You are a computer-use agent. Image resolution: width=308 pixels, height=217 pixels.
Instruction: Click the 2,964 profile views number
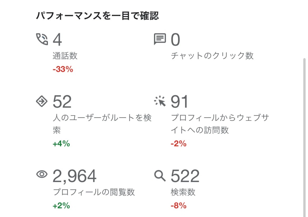74,176
